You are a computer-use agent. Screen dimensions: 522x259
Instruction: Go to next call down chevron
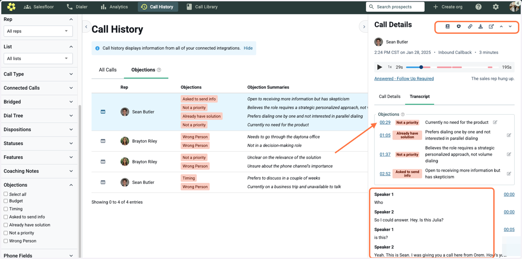coord(510,27)
